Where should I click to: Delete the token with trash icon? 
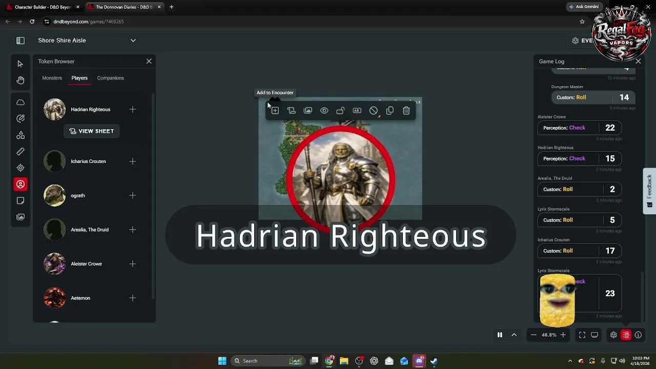(406, 111)
